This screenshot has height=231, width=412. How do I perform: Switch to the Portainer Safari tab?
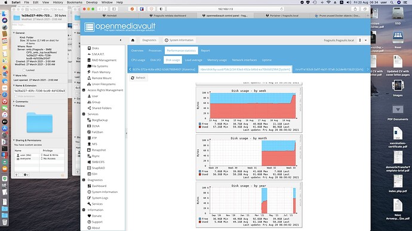(282, 15)
